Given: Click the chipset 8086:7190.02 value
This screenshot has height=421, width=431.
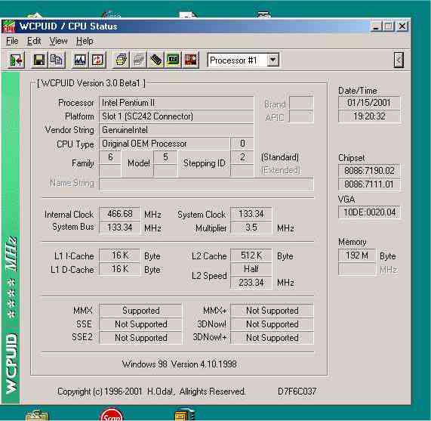Looking at the screenshot, I should coord(369,171).
